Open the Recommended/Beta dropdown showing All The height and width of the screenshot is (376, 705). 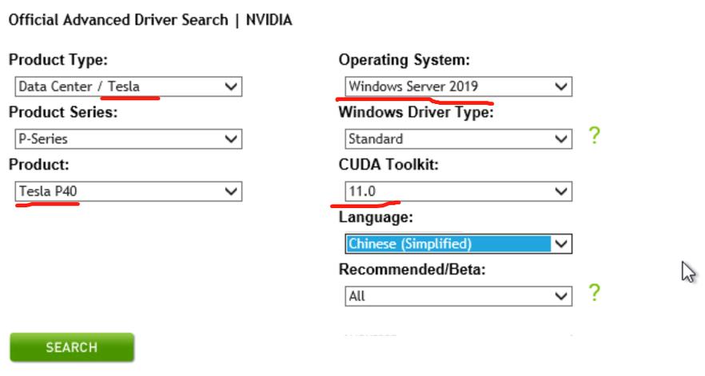(x=458, y=296)
